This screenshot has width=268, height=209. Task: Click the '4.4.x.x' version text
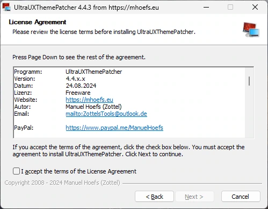coord(75,79)
